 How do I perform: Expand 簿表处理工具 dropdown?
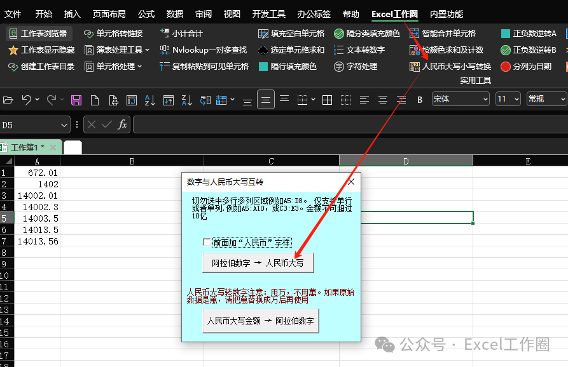(x=147, y=50)
